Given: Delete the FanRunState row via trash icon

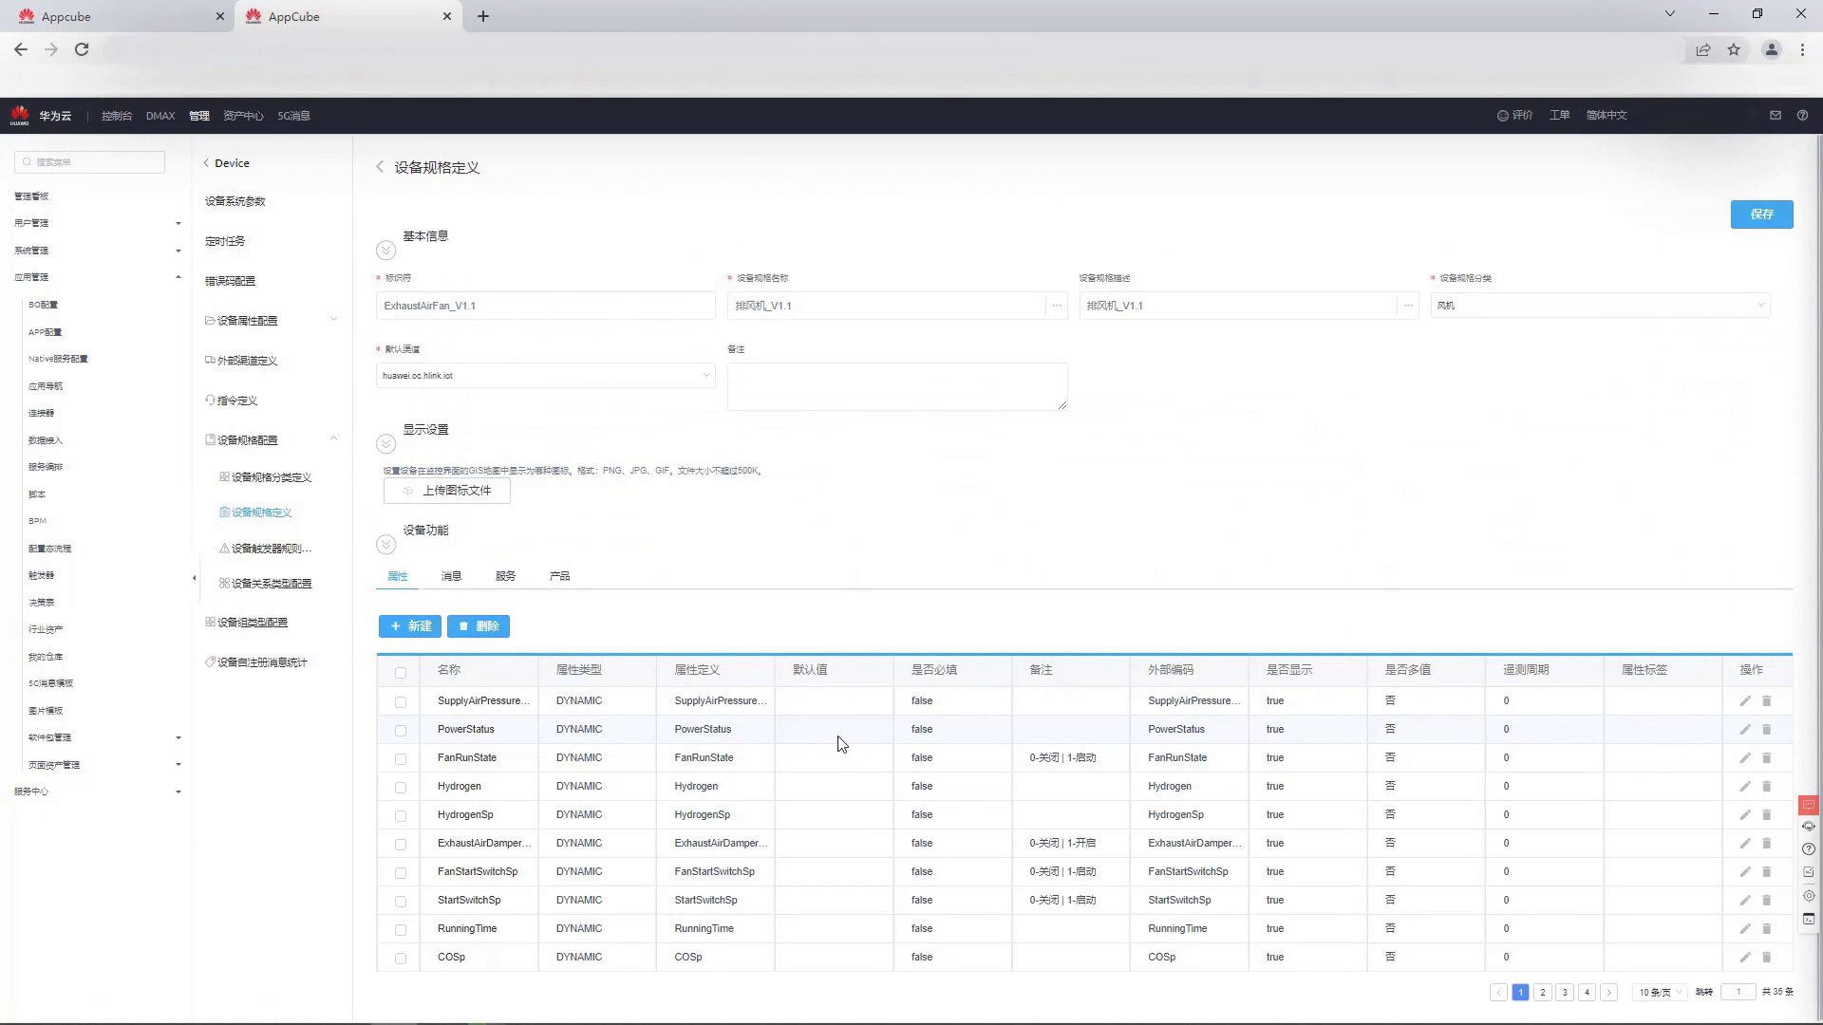Looking at the screenshot, I should coord(1767,758).
